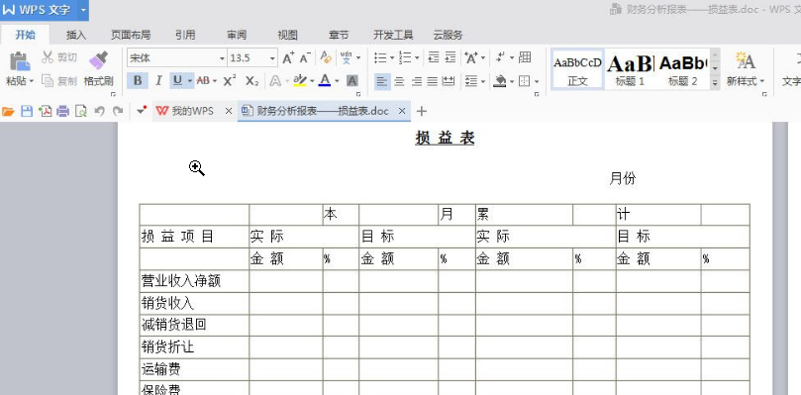This screenshot has width=801, height=395.
Task: Click the phonetic guide (wén 文) icon
Action: (347, 57)
